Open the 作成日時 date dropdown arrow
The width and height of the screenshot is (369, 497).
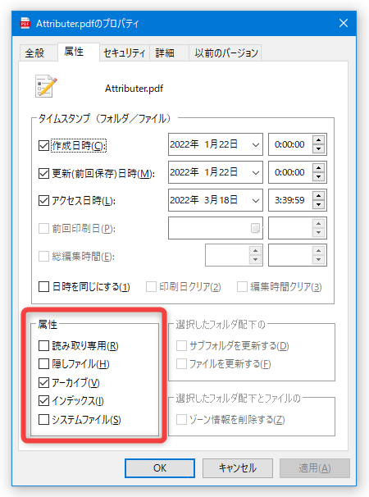(256, 145)
